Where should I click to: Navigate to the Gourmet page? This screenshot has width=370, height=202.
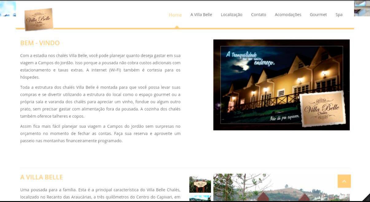tap(318, 14)
